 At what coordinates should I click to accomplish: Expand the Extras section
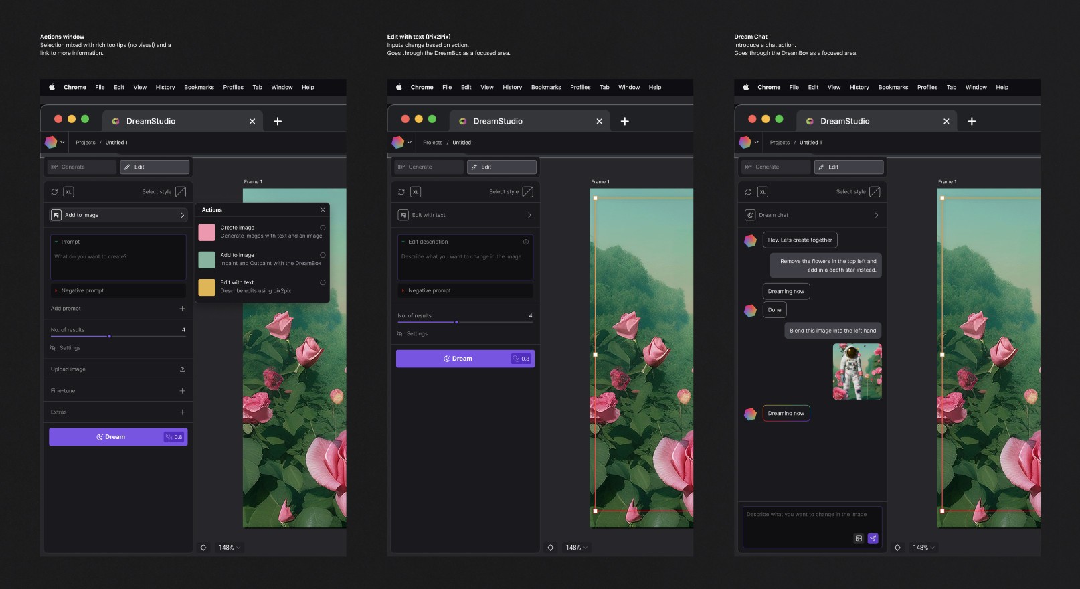tap(182, 412)
